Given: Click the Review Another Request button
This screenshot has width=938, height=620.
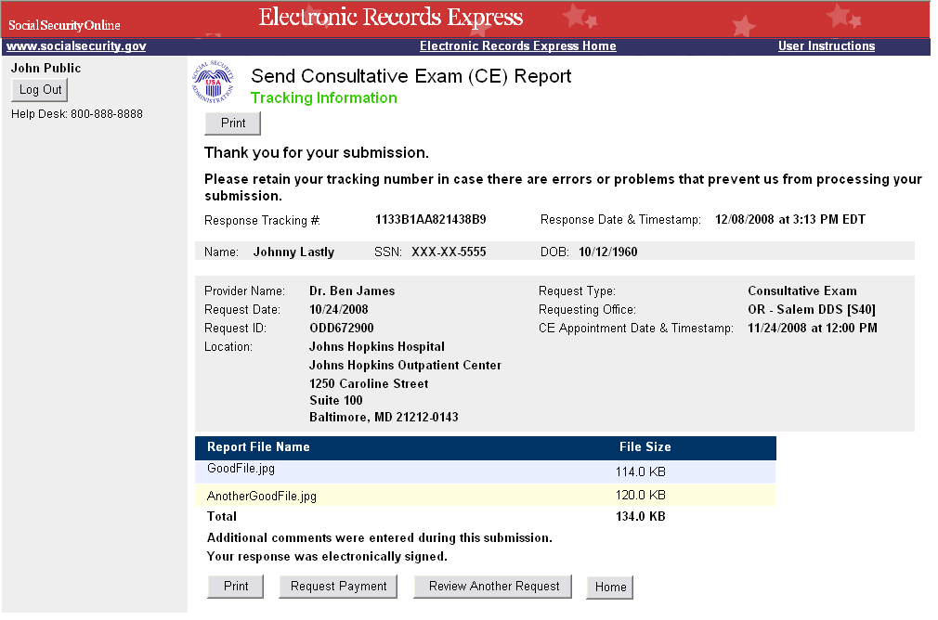Looking at the screenshot, I should [494, 587].
